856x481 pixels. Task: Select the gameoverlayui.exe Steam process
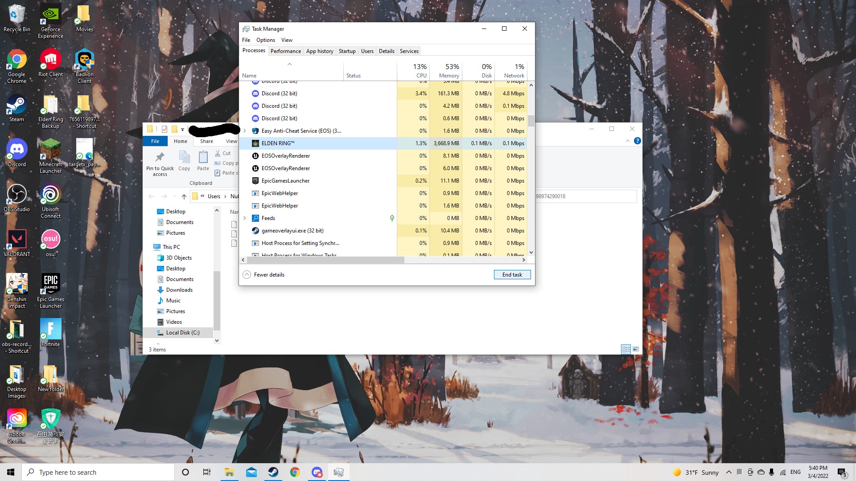coord(292,231)
